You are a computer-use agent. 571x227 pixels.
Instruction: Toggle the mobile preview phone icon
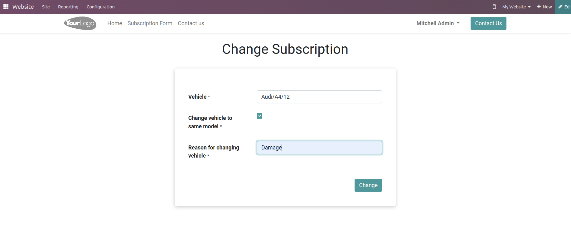(x=494, y=7)
